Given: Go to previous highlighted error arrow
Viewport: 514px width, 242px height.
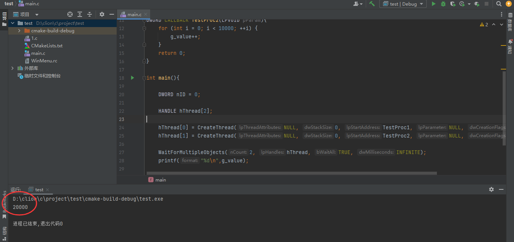Looking at the screenshot, I should (494, 24).
